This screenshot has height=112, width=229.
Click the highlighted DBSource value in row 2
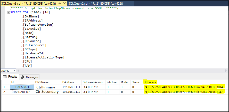pos(184,91)
